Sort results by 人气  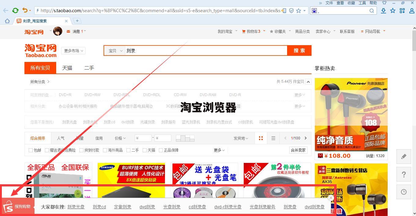pos(60,138)
